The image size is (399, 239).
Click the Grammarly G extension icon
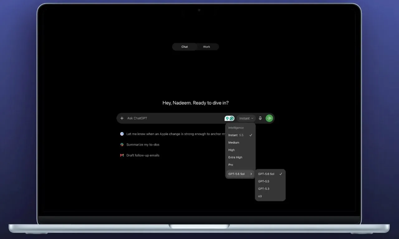232,118
